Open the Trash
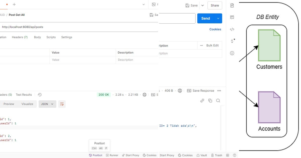The width and height of the screenshot is (301, 158). click(x=216, y=155)
